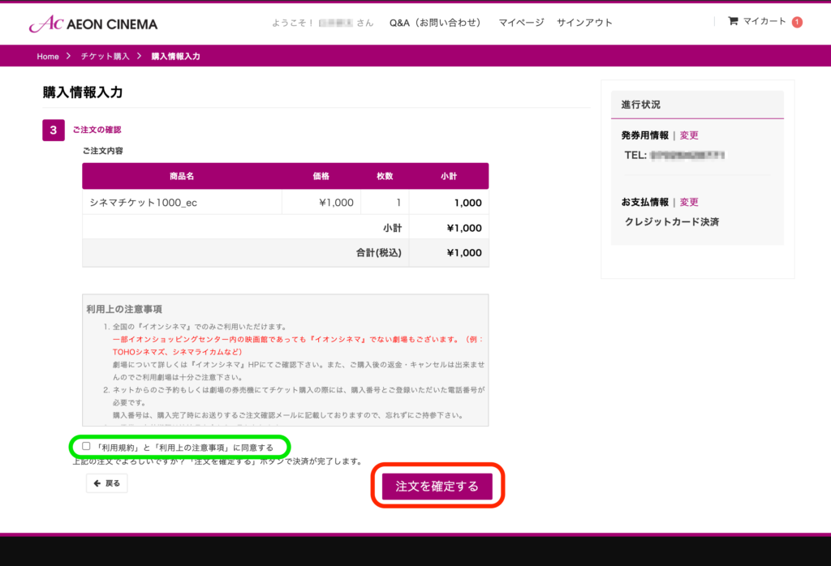The height and width of the screenshot is (566, 831).
Task: Confirm order with 注文を確定する button
Action: [437, 486]
